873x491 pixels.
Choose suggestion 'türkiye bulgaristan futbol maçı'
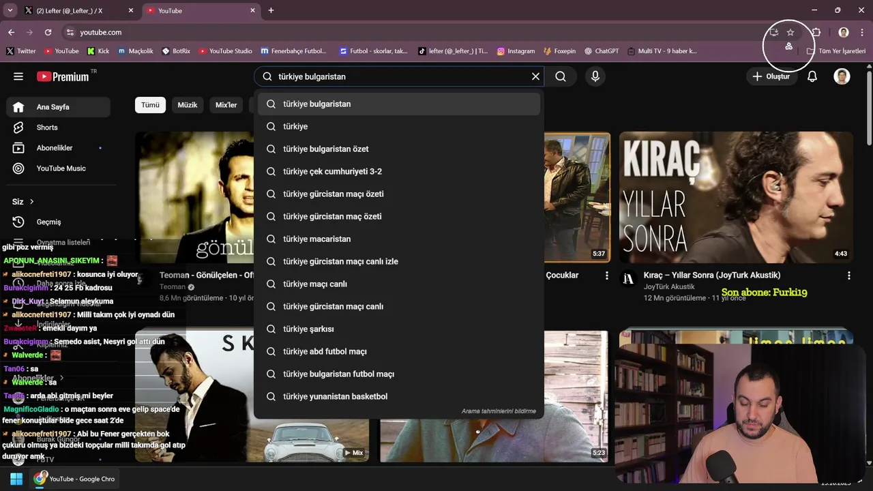(399, 374)
